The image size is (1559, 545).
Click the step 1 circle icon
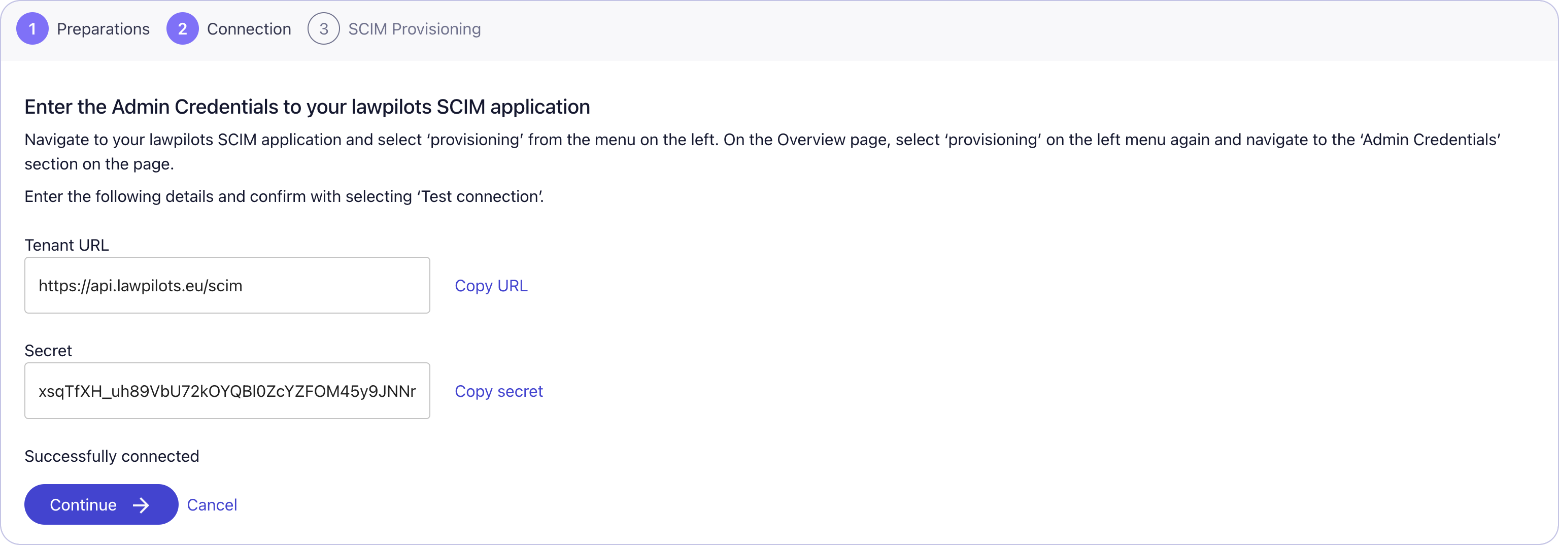32,29
